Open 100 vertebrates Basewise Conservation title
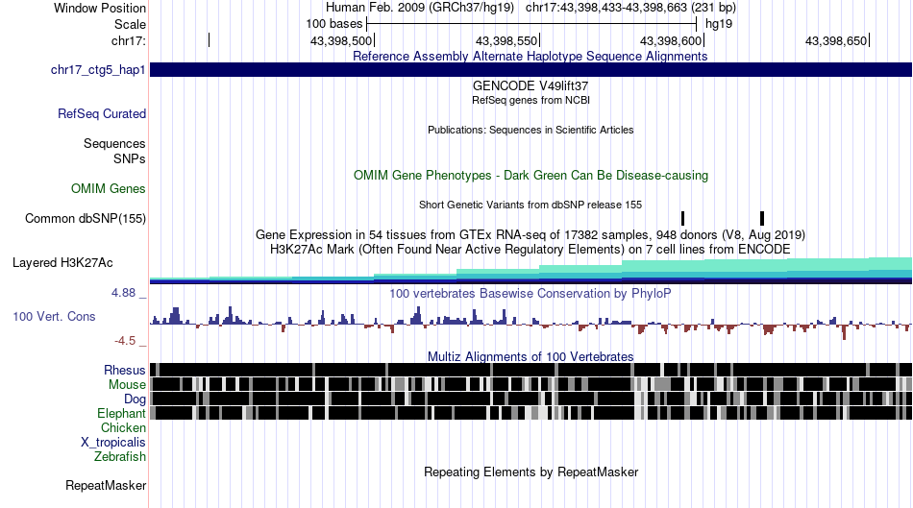The width and height of the screenshot is (913, 508). point(530,293)
